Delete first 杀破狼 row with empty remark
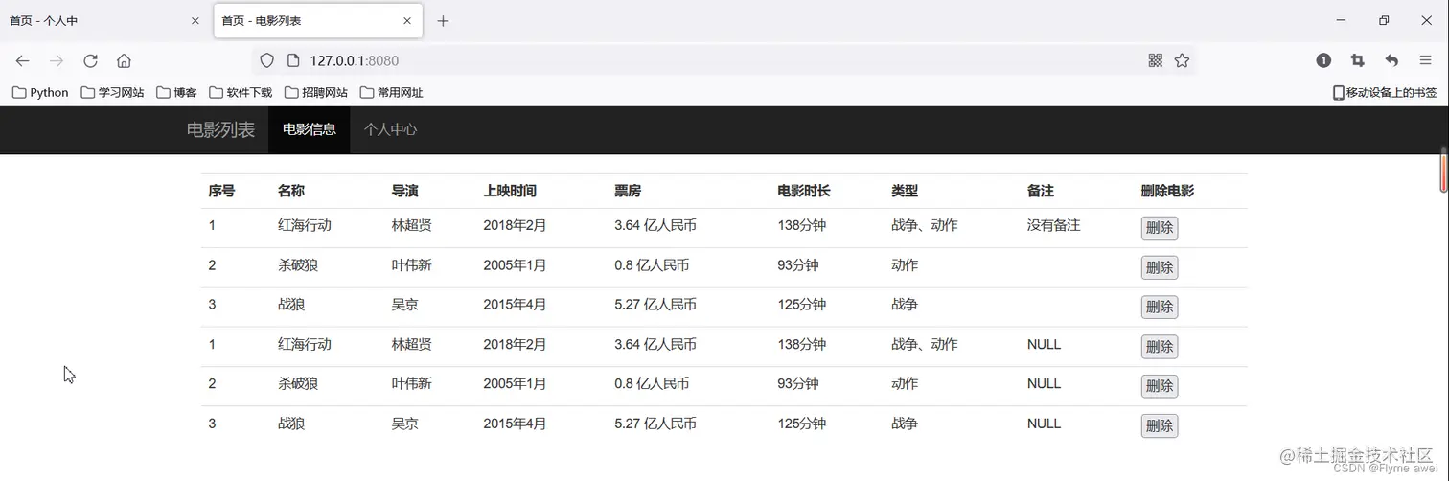 point(1160,267)
